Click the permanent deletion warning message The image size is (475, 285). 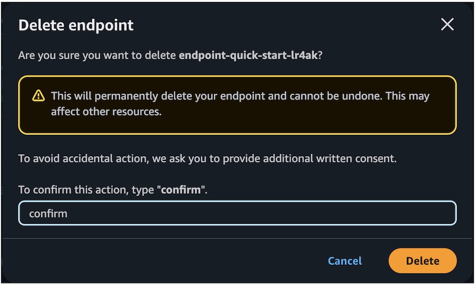point(240,104)
